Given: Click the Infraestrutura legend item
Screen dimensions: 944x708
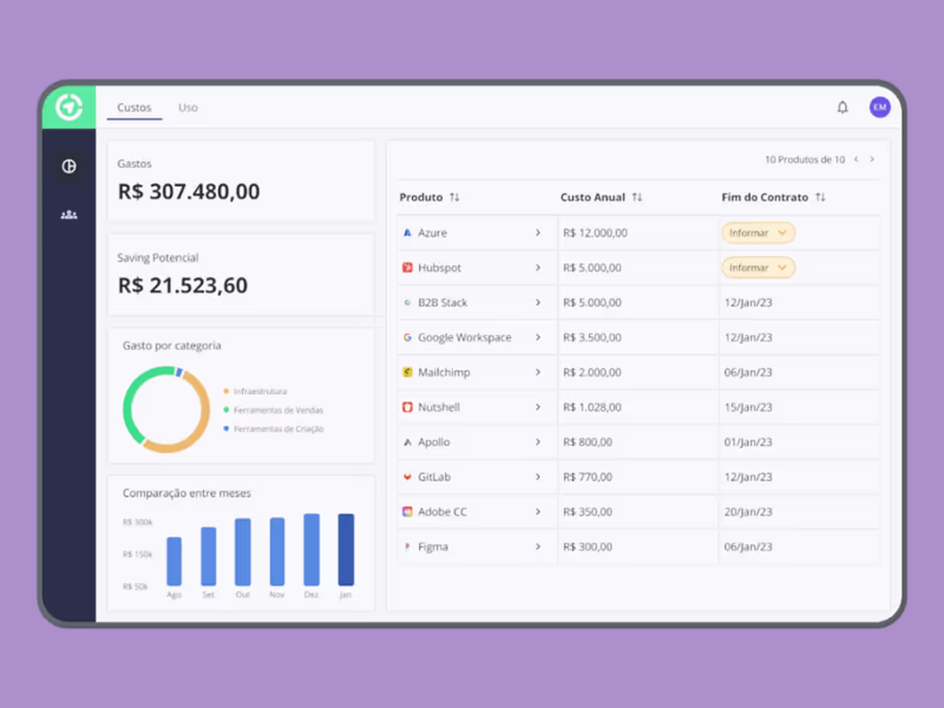Looking at the screenshot, I should pyautogui.click(x=255, y=391).
